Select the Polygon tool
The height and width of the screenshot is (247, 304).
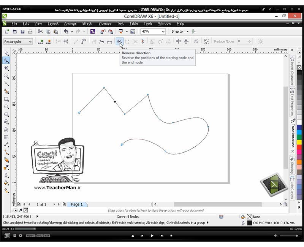click(x=6, y=114)
